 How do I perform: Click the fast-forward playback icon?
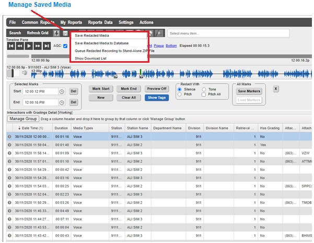coord(38,46)
